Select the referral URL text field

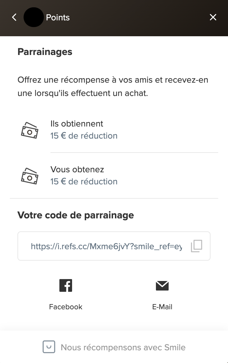106,246
